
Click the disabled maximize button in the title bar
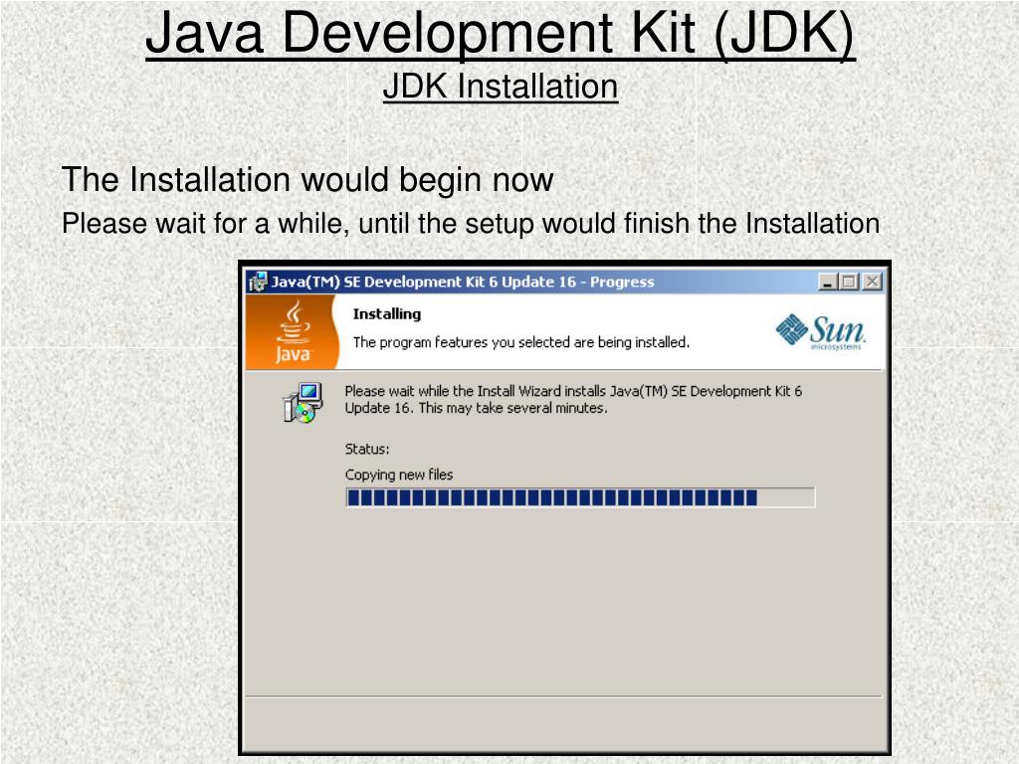coord(849,282)
